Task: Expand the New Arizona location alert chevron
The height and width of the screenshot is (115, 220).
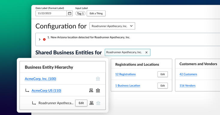Action: (x=40, y=39)
